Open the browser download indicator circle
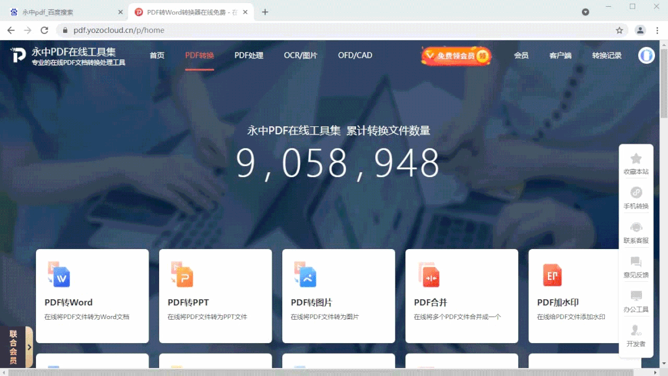 (x=585, y=11)
